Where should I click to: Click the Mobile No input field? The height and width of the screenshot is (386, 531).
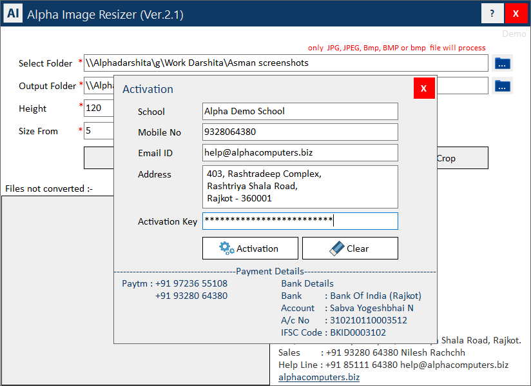pyautogui.click(x=300, y=132)
